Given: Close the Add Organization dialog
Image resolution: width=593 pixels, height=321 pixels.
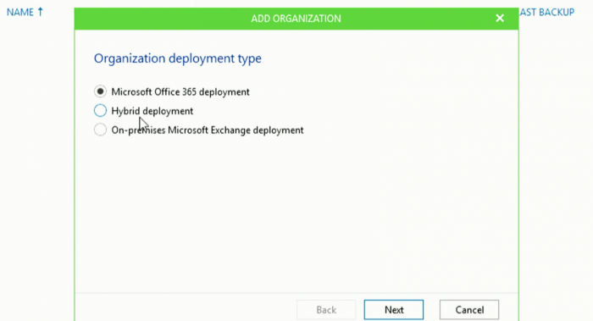Looking at the screenshot, I should click(500, 18).
